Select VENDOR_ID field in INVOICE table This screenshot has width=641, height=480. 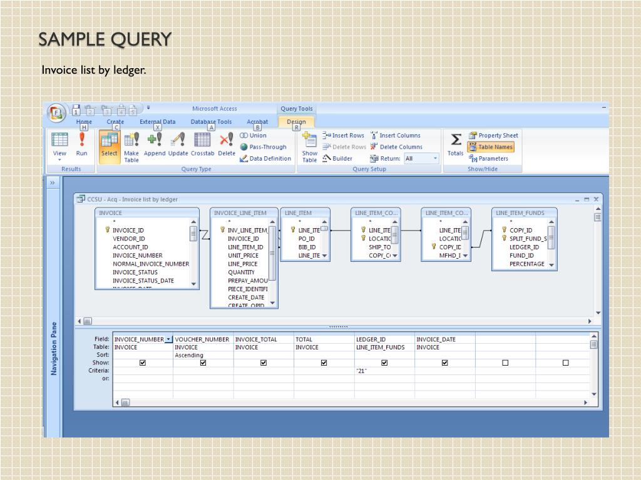click(x=129, y=239)
